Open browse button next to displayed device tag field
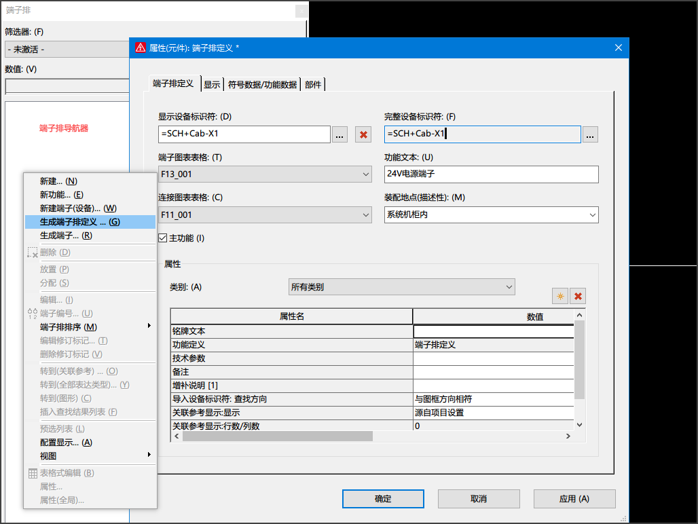The height and width of the screenshot is (524, 698). [339, 134]
